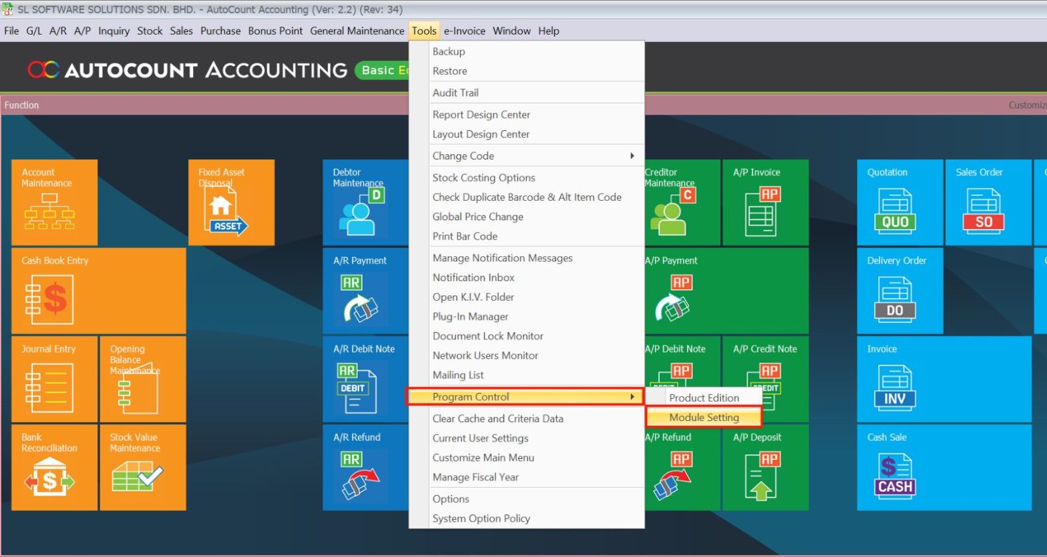
Task: Open the e-Invoice menu
Action: tap(465, 31)
